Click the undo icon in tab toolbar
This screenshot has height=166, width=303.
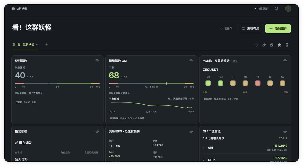[x=256, y=45]
